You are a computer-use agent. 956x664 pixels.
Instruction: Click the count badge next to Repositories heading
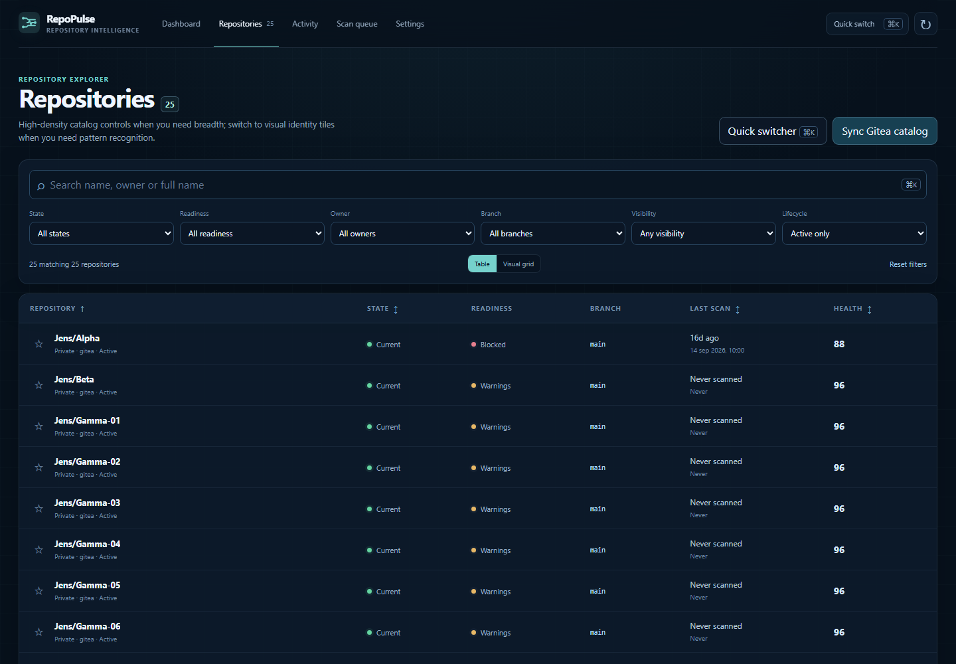point(170,104)
